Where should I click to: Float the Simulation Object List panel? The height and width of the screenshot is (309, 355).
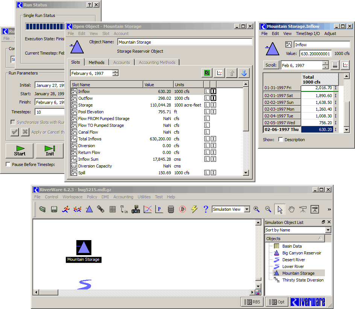click(323, 222)
